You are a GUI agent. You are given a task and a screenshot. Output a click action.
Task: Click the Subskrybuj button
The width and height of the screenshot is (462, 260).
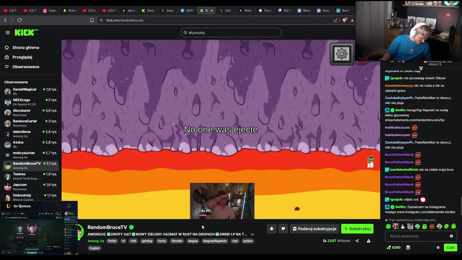point(357,229)
